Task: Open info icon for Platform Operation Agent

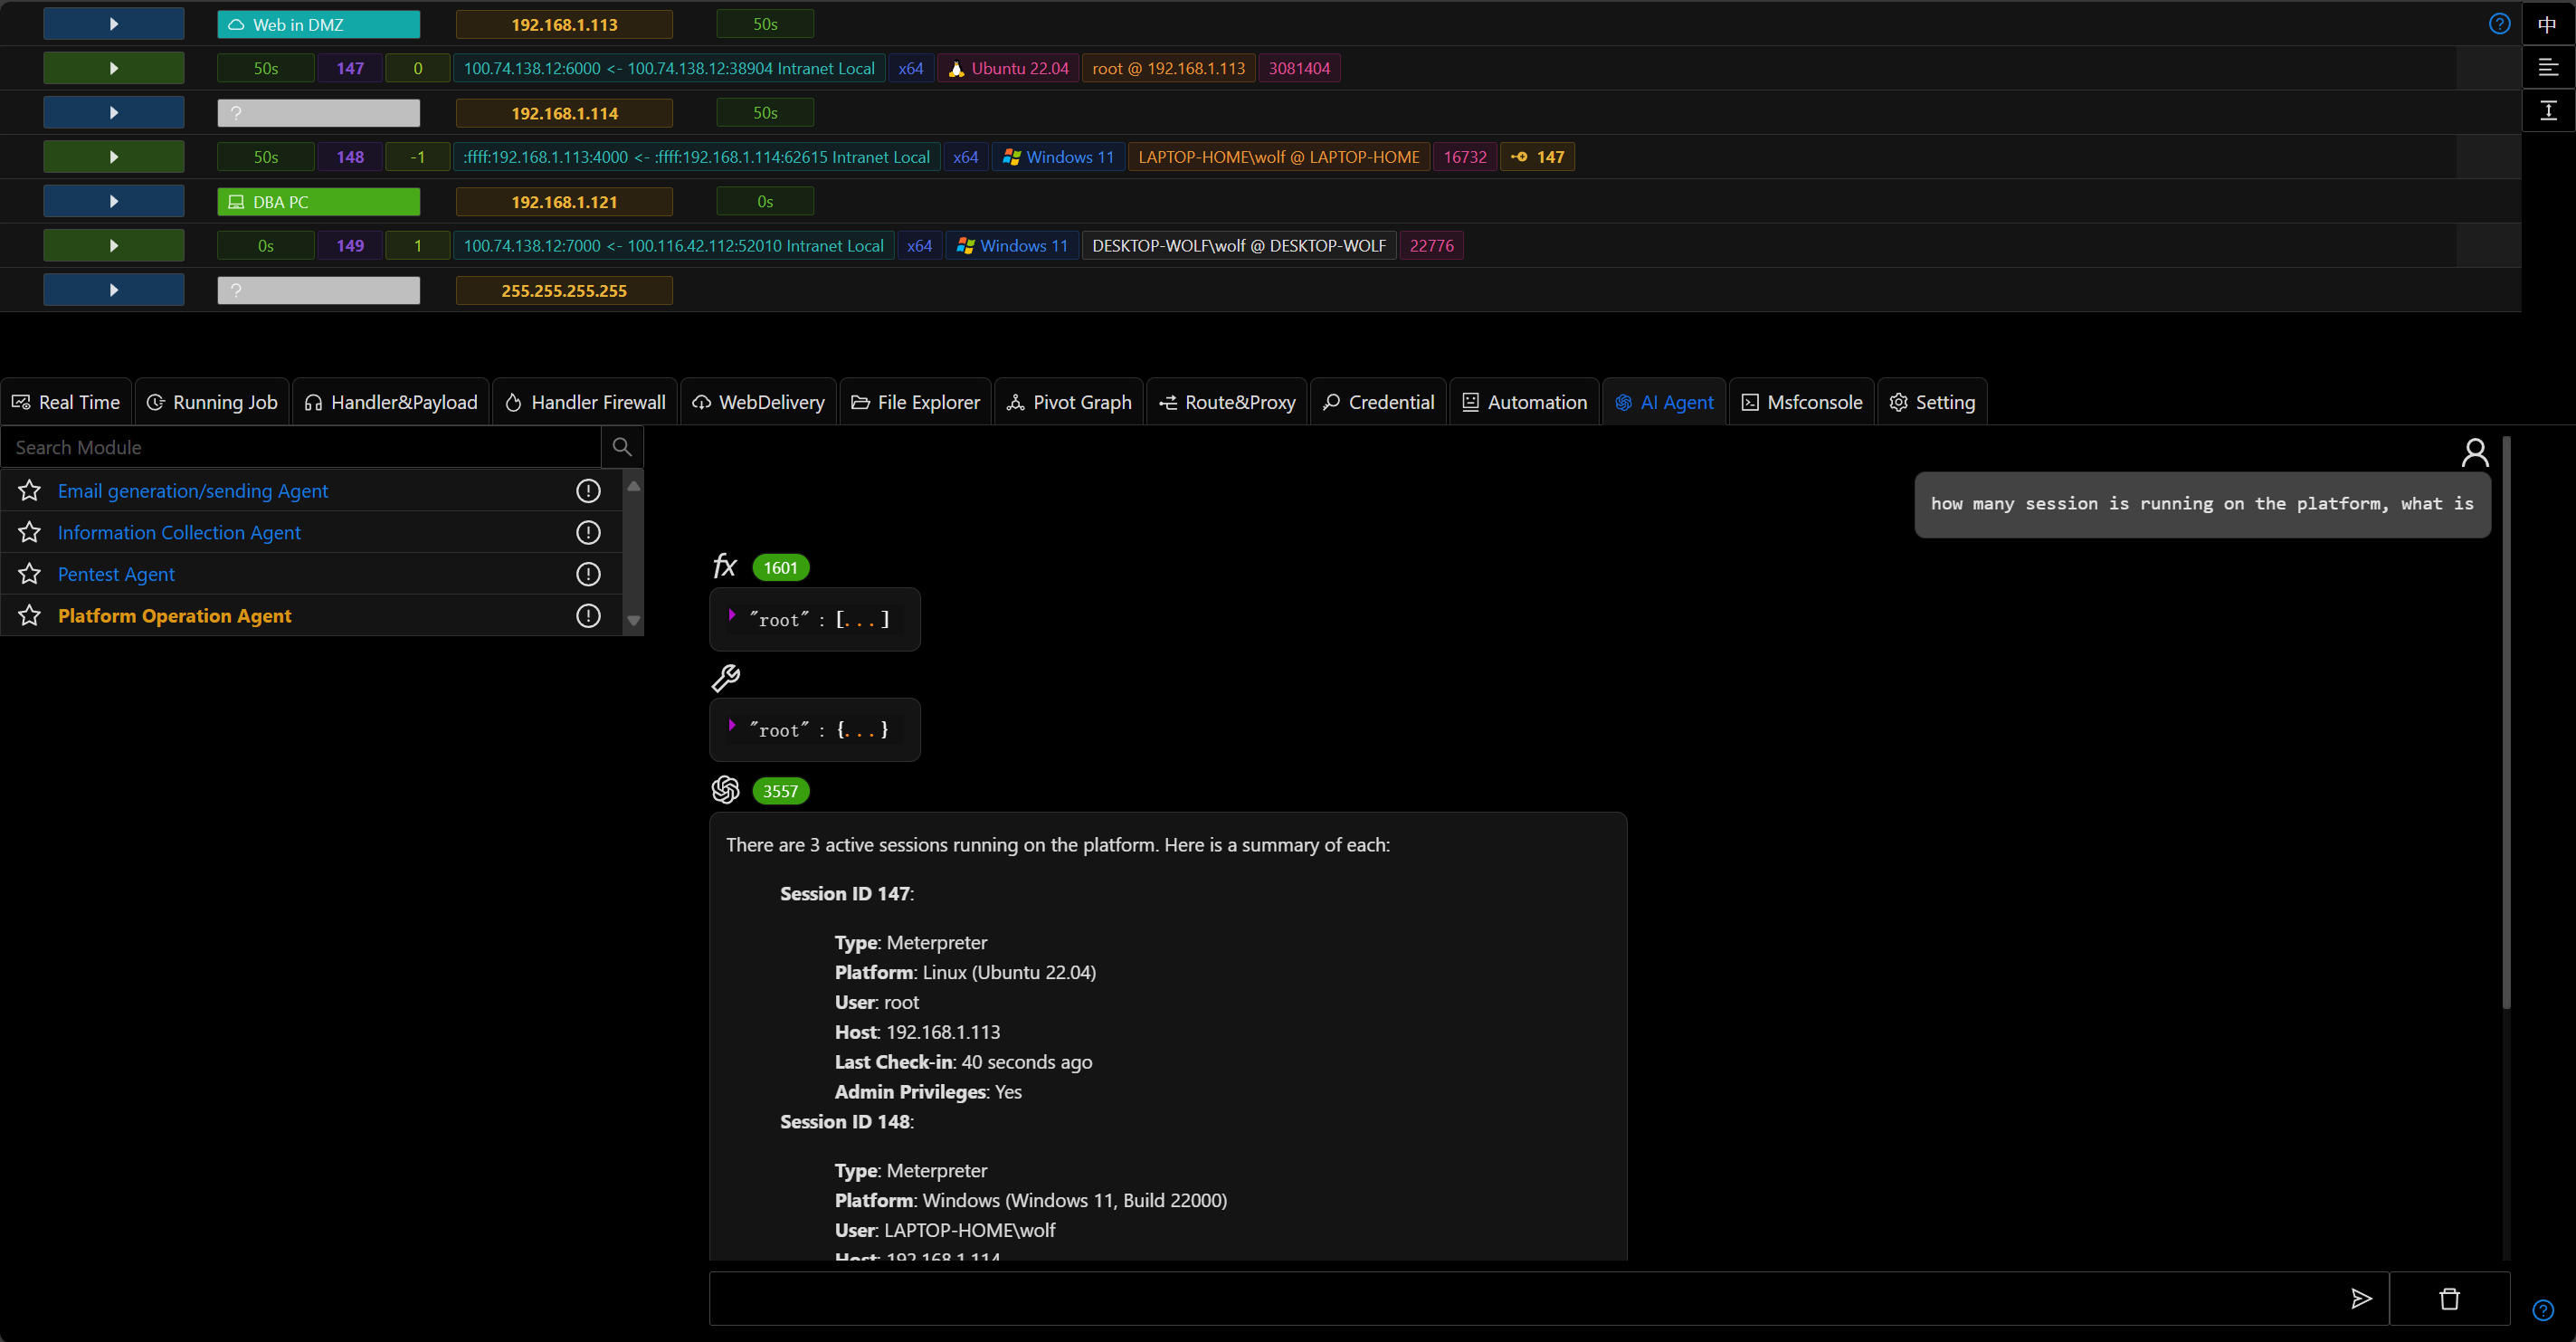Action: 588,616
